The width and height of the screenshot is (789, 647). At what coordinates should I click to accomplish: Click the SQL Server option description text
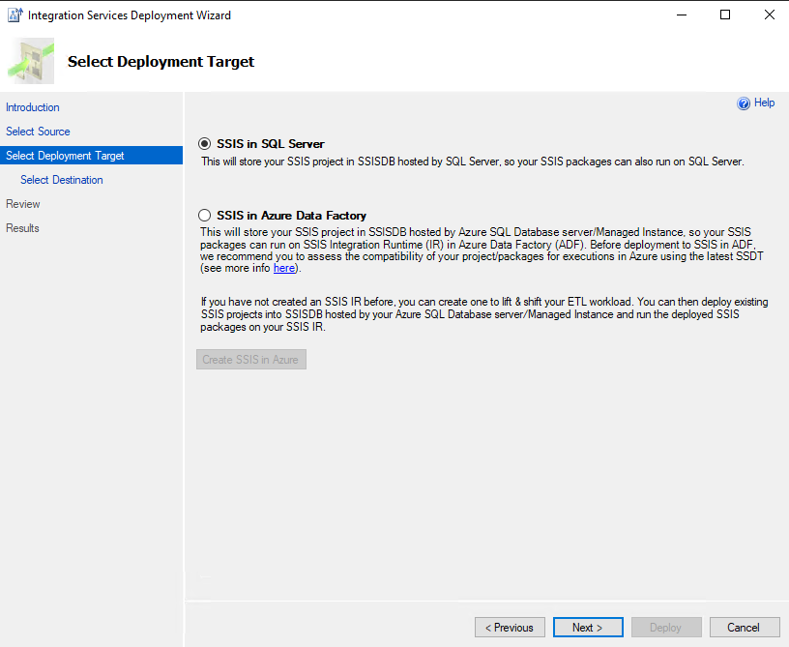tap(473, 162)
